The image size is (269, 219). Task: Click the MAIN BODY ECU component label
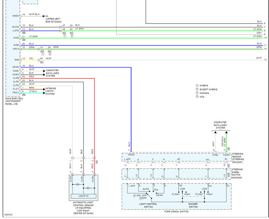tap(14, 101)
